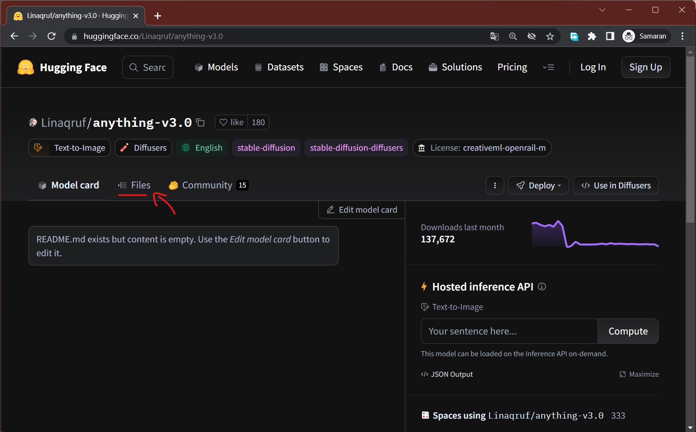Open the tab search chevron in title bar
The width and height of the screenshot is (696, 432).
[x=602, y=10]
